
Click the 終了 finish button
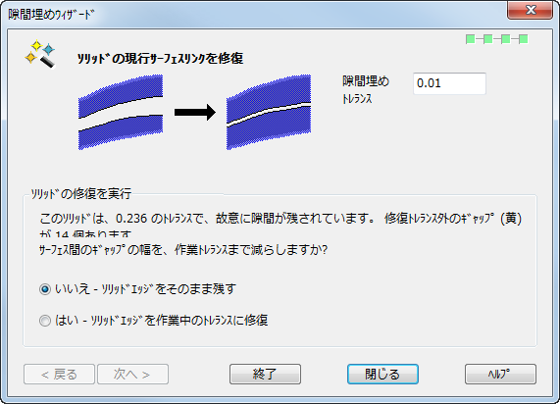click(x=265, y=374)
